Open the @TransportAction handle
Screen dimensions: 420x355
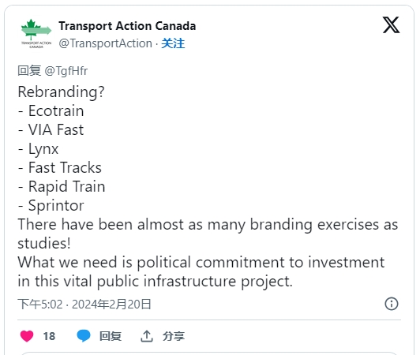click(106, 43)
